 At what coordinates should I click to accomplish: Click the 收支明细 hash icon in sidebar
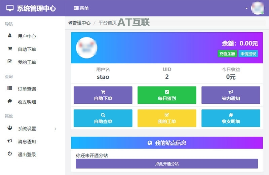click(x=10, y=101)
